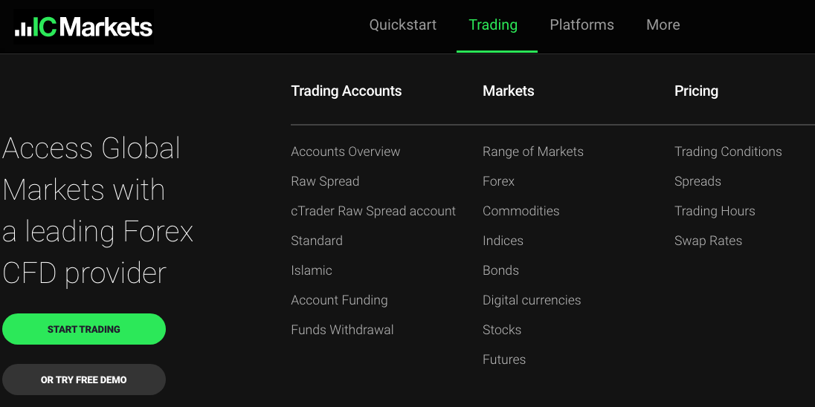Go to Raw Spread account page
Image resolution: width=815 pixels, height=407 pixels.
(325, 181)
